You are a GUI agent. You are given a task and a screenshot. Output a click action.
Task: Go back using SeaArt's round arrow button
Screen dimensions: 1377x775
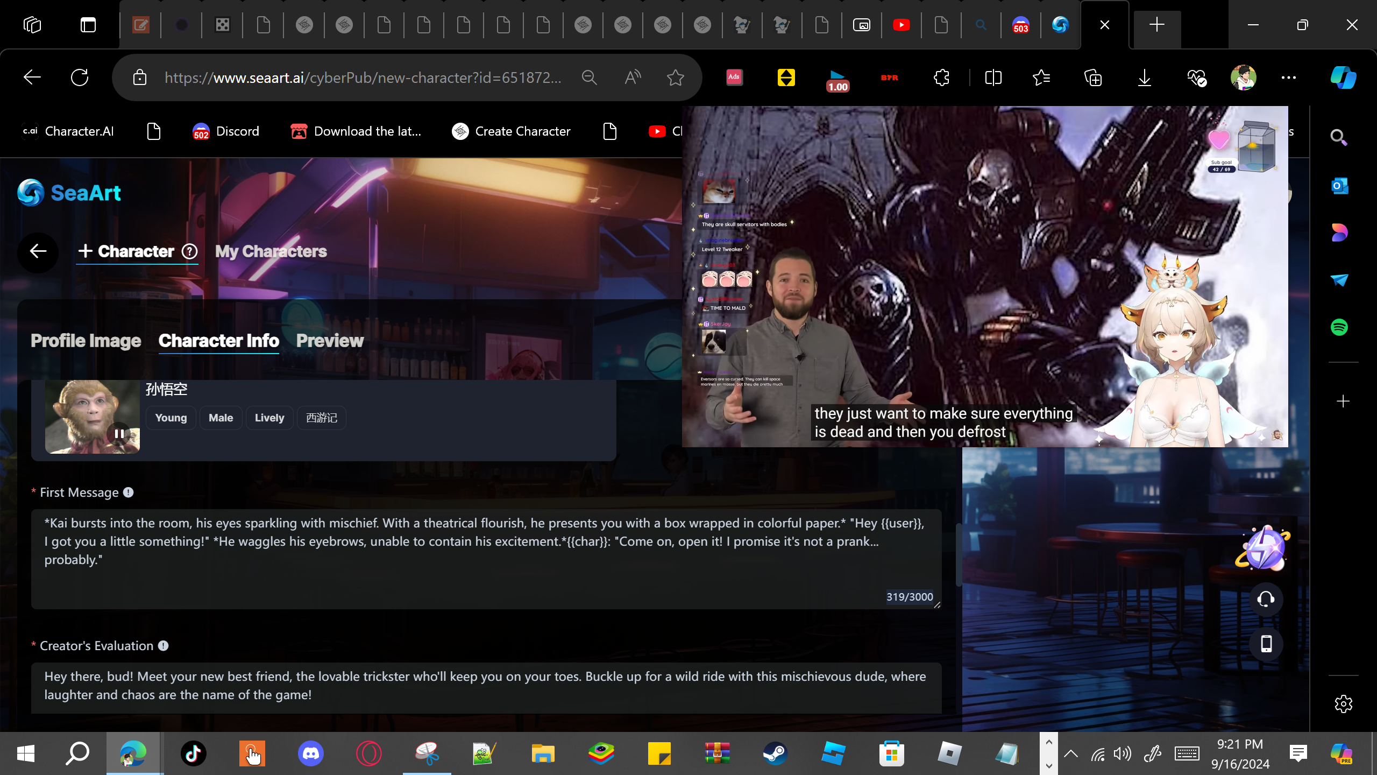click(38, 251)
